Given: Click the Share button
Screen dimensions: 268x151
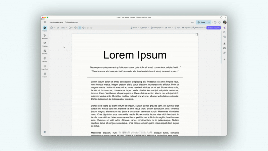Looking at the screenshot, I should (201, 22).
